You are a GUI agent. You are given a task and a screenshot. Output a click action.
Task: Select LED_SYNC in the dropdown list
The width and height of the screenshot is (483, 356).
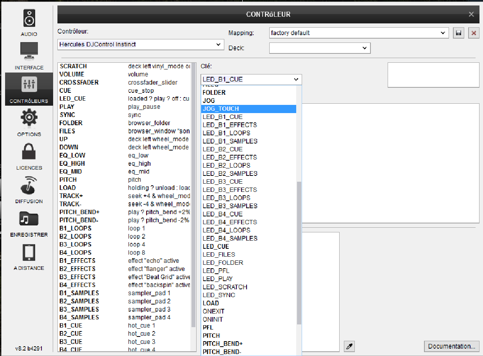coord(249,295)
